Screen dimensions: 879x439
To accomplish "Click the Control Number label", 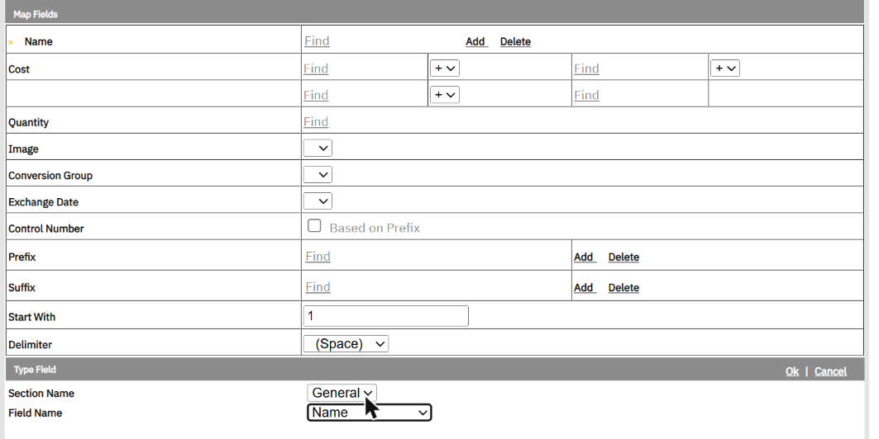I will [46, 229].
